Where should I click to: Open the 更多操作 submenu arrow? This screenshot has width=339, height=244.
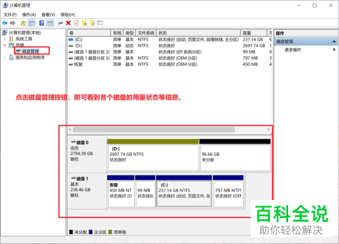[334, 49]
